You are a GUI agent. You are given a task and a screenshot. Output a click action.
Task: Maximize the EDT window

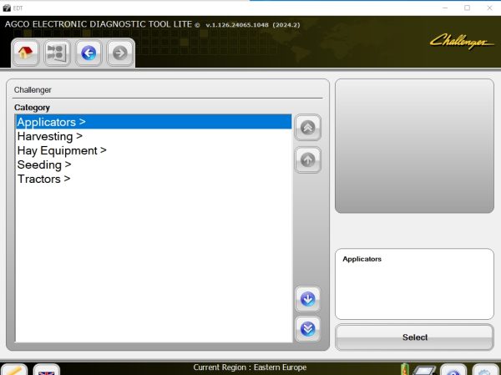[467, 8]
